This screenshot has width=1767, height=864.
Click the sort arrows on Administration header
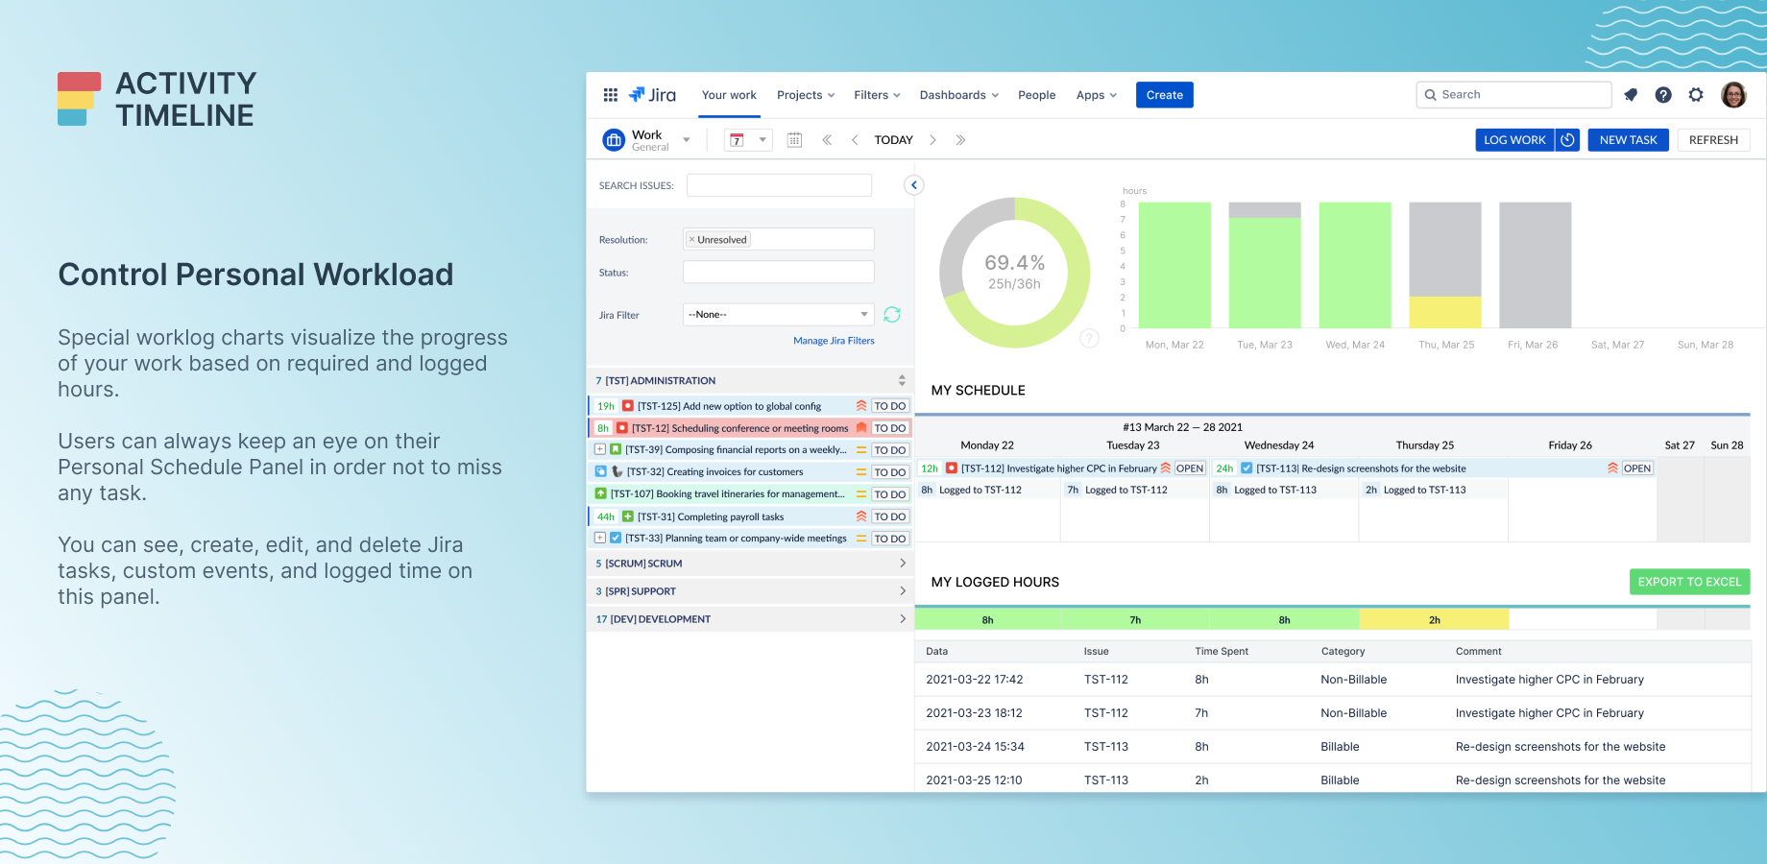tap(902, 380)
